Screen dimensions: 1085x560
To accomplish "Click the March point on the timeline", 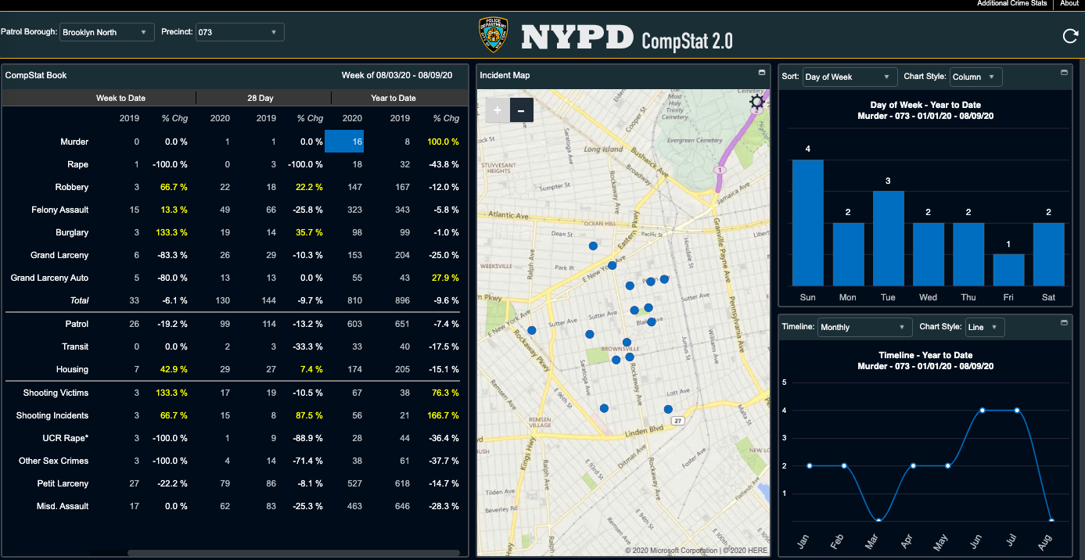I will tap(878, 521).
